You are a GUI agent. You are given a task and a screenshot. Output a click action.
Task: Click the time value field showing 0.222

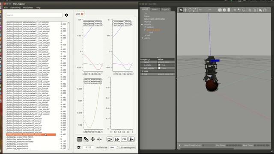pyautogui.click(x=88, y=147)
